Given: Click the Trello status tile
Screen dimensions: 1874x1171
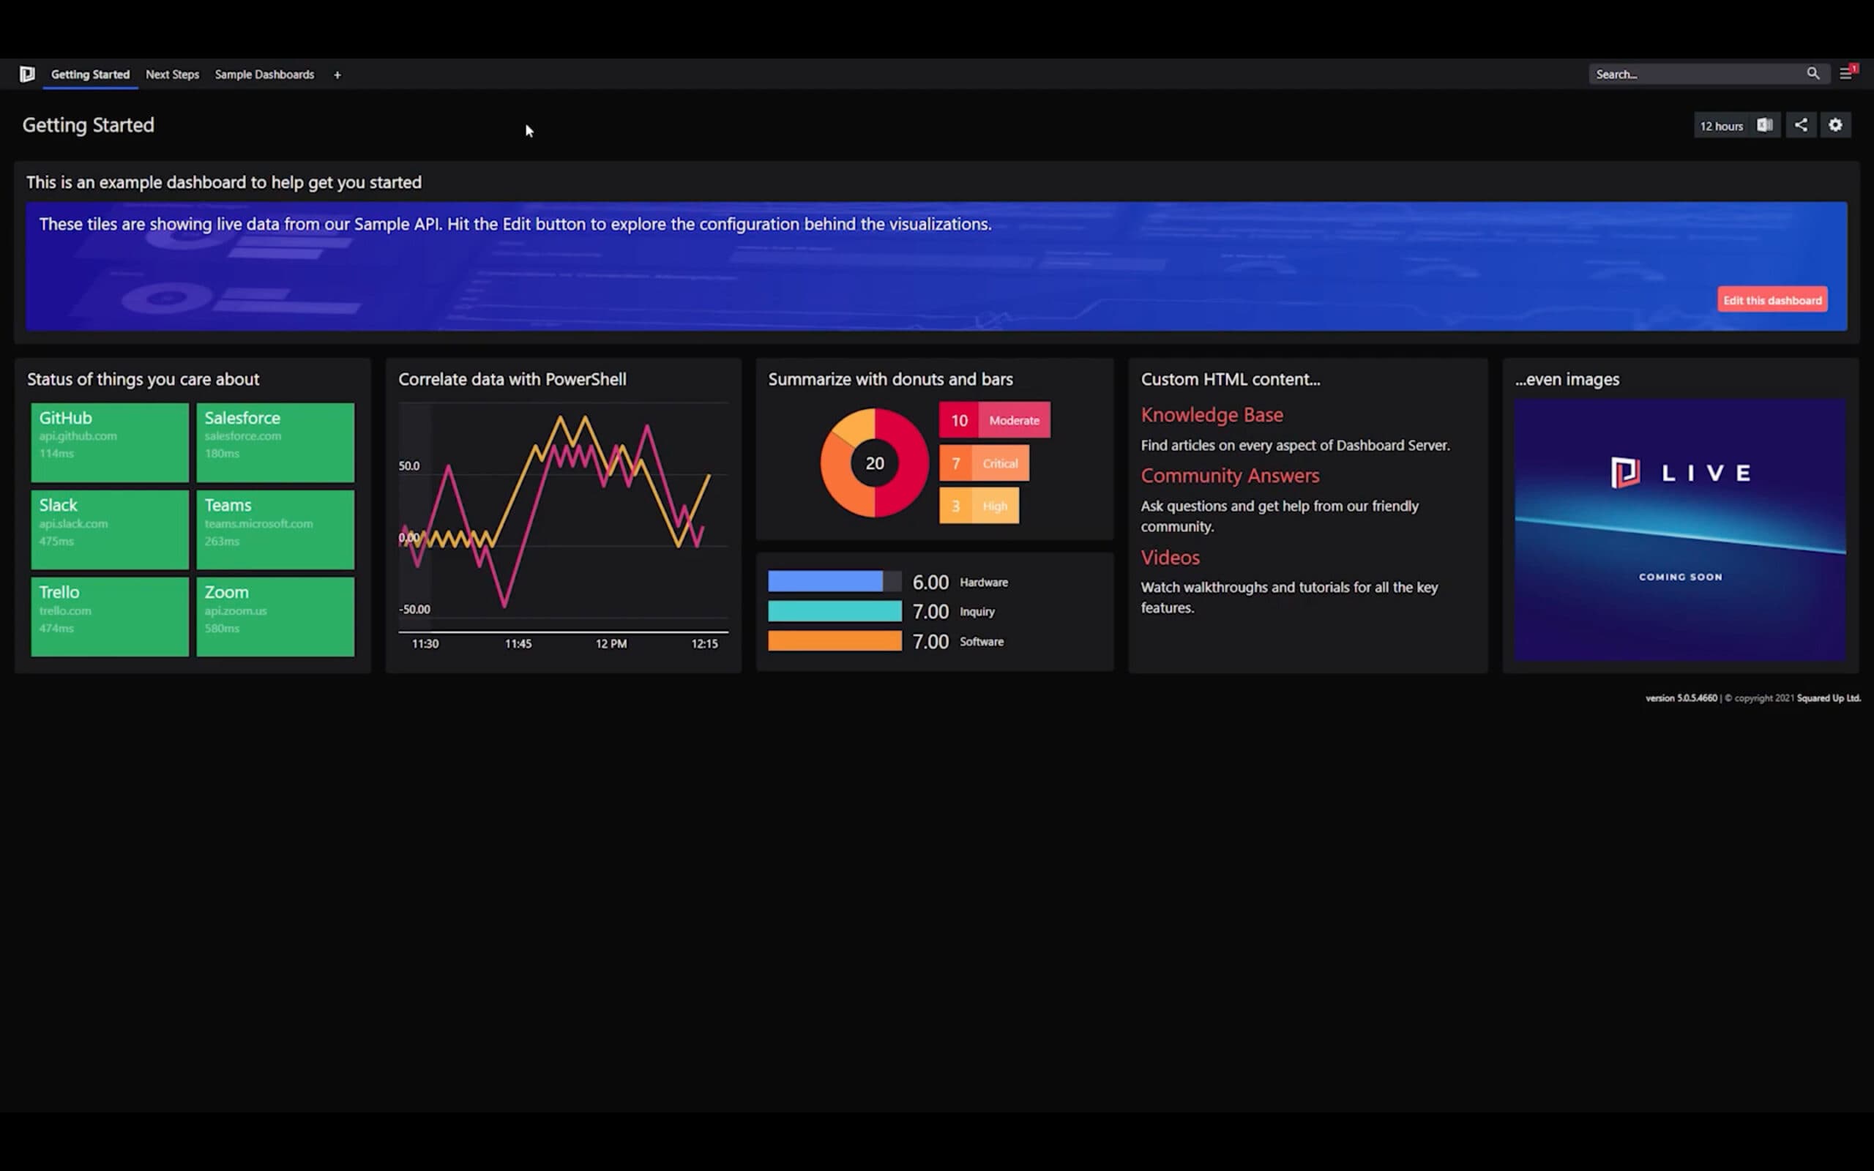Looking at the screenshot, I should click(110, 616).
